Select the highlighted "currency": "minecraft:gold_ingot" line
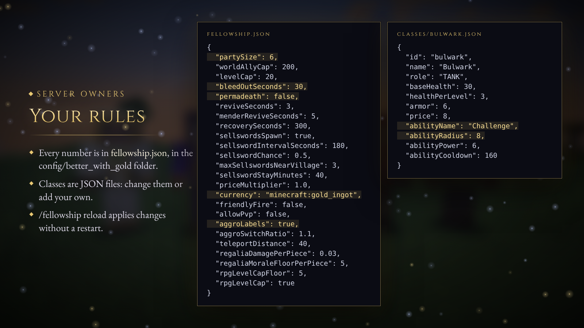The image size is (584, 328). click(x=284, y=195)
